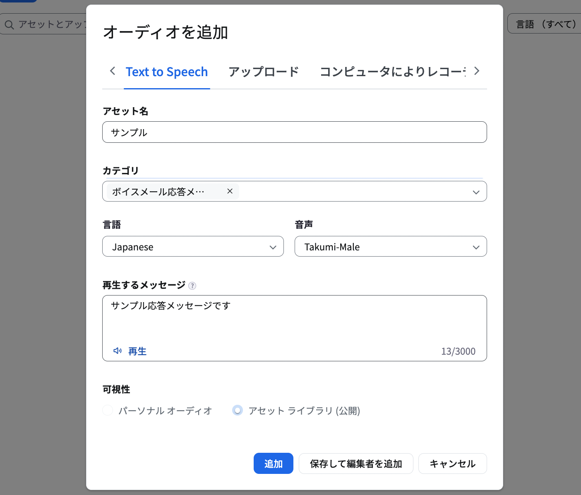Image resolution: width=581 pixels, height=495 pixels.
Task: Expand the カテゴリ dropdown arrow
Action: 476,192
